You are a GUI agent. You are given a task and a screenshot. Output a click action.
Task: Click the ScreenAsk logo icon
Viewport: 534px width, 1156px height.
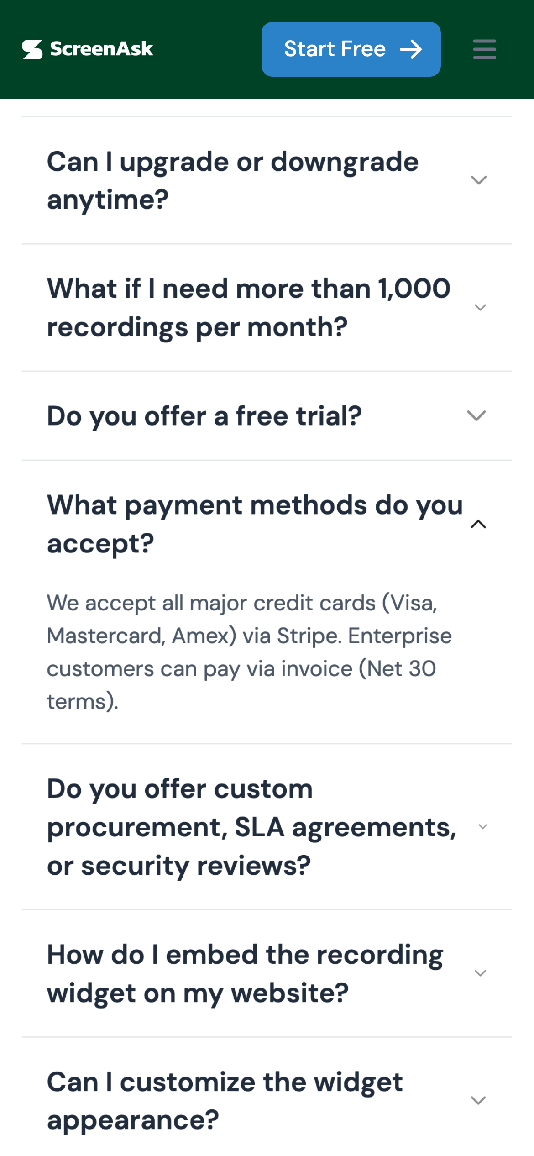click(32, 49)
